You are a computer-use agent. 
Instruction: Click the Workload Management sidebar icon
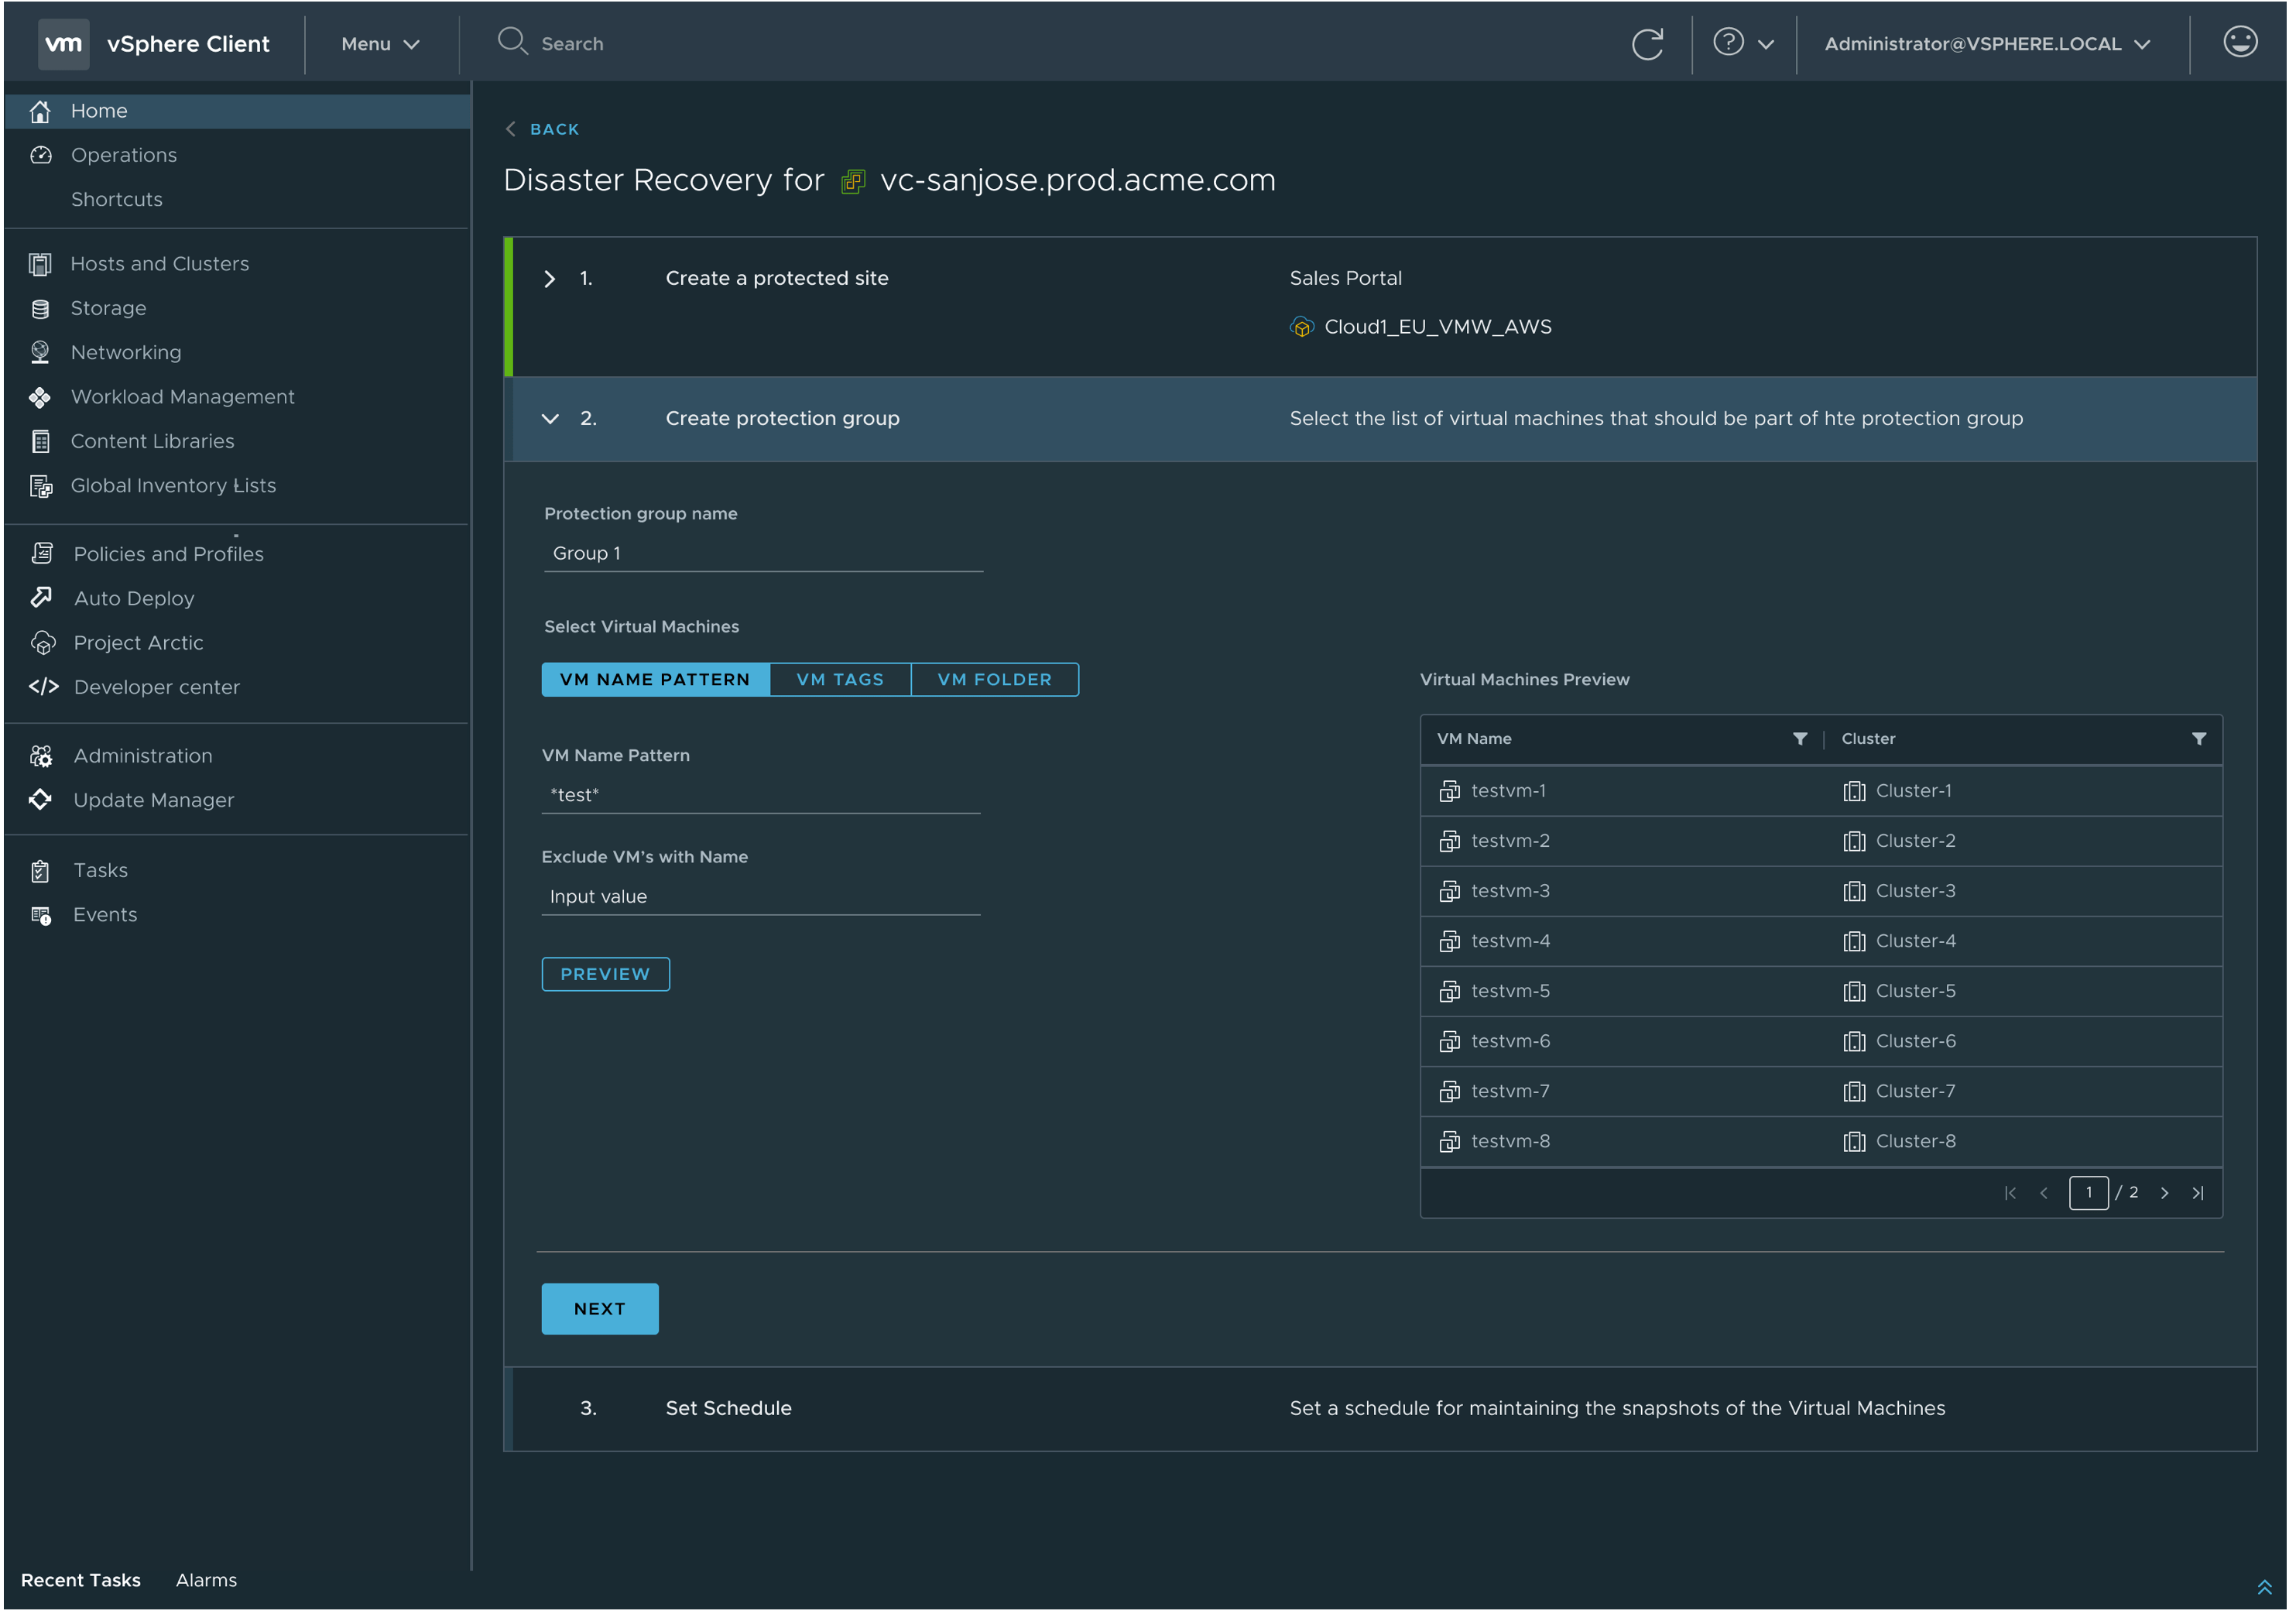point(40,397)
